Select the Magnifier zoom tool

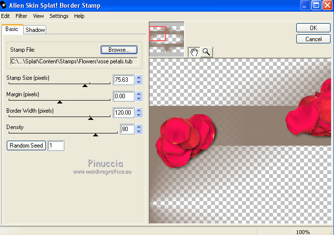[206, 52]
